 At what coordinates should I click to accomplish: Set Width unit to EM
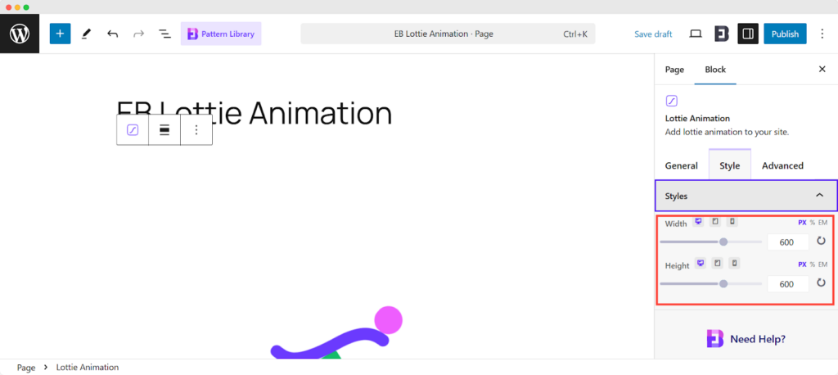click(822, 223)
